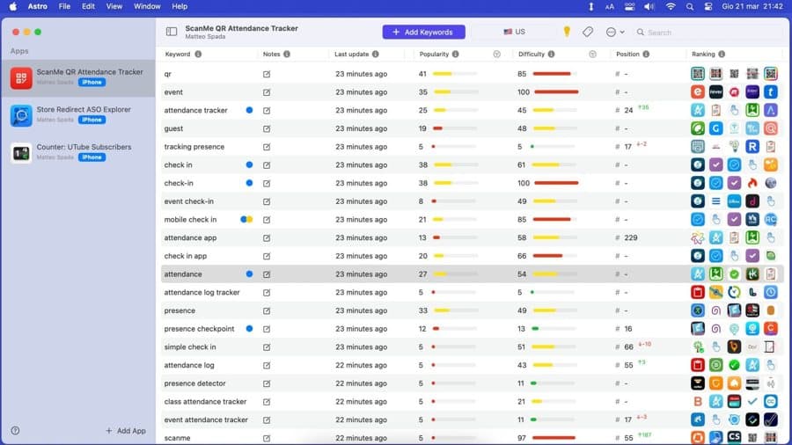Sort by the Keyword column header
The width and height of the screenshot is (792, 445).
[177, 54]
